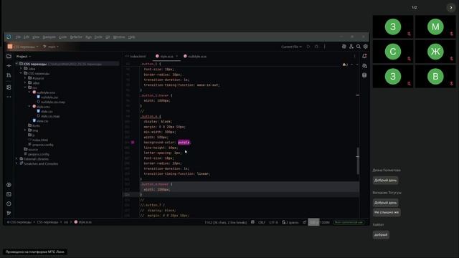Open the Commit tool window
This screenshot has height=258, width=459.
click(9, 66)
